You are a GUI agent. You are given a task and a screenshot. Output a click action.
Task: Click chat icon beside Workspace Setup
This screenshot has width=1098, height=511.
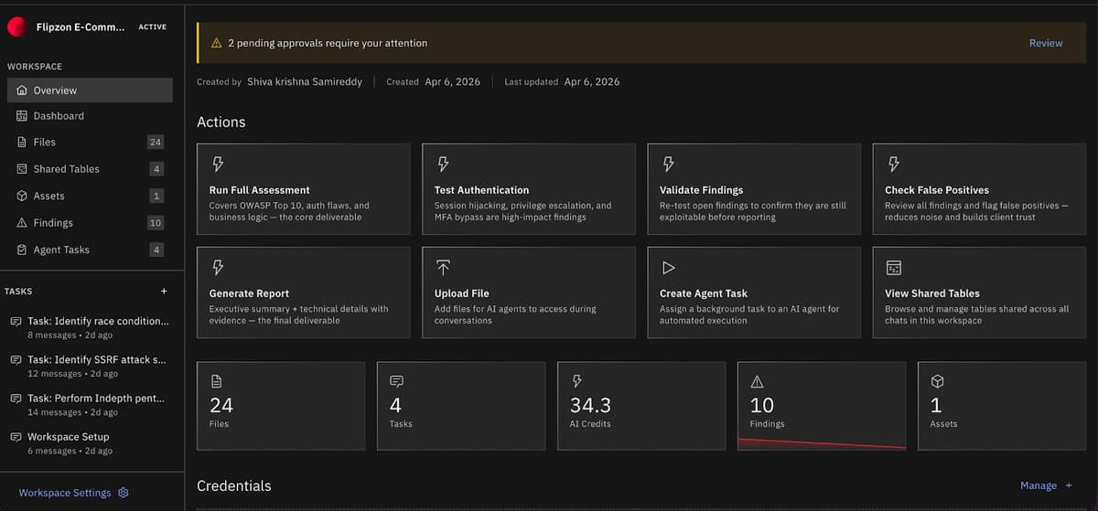[x=16, y=437]
